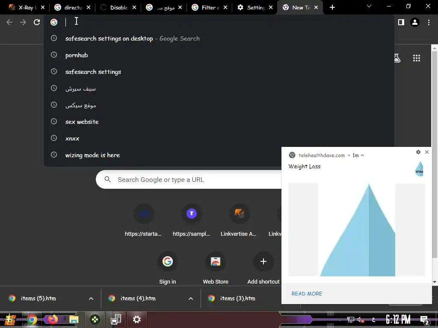Click the Weight Loss notification title
The width and height of the screenshot is (438, 328).
tap(304, 166)
